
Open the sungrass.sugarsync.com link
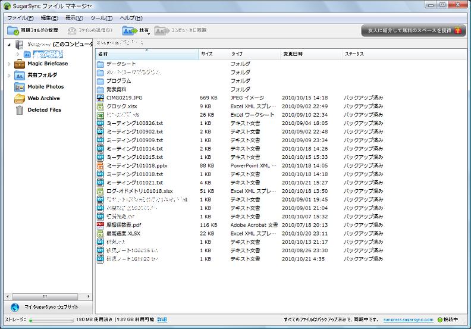point(408,319)
